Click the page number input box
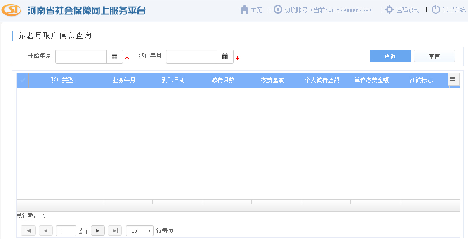This screenshot has width=468, height=239. click(x=66, y=231)
